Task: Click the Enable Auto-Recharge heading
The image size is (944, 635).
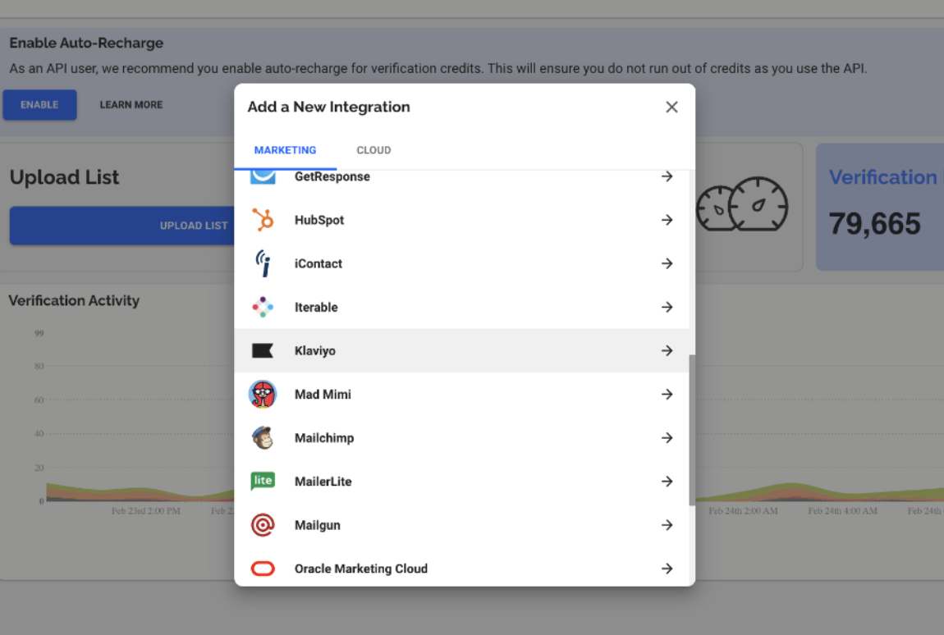Action: click(x=86, y=43)
